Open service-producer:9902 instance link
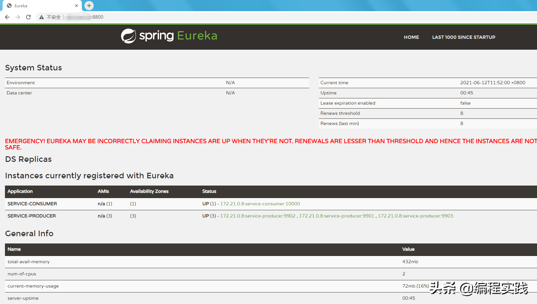This screenshot has width=537, height=304. 258,216
